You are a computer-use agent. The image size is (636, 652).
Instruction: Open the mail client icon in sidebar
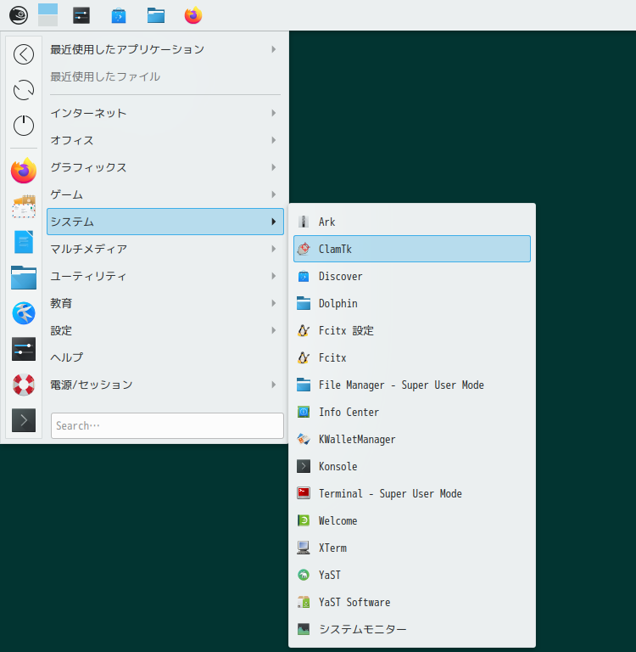tap(24, 206)
